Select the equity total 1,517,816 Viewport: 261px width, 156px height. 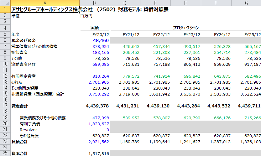tap(99, 153)
